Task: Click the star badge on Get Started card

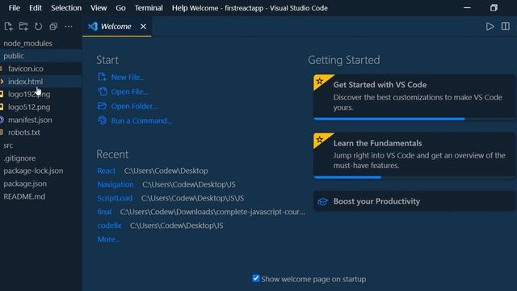Action: click(320, 81)
